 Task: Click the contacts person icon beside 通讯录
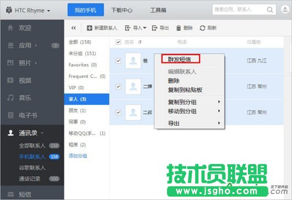pyautogui.click(x=10, y=133)
